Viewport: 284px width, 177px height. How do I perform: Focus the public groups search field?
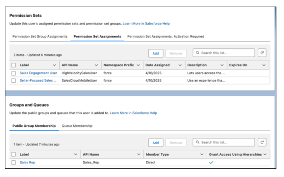[x=224, y=142]
